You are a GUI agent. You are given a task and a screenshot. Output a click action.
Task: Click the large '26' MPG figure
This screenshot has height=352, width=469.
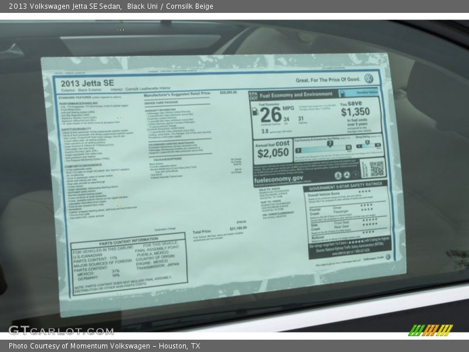click(271, 114)
